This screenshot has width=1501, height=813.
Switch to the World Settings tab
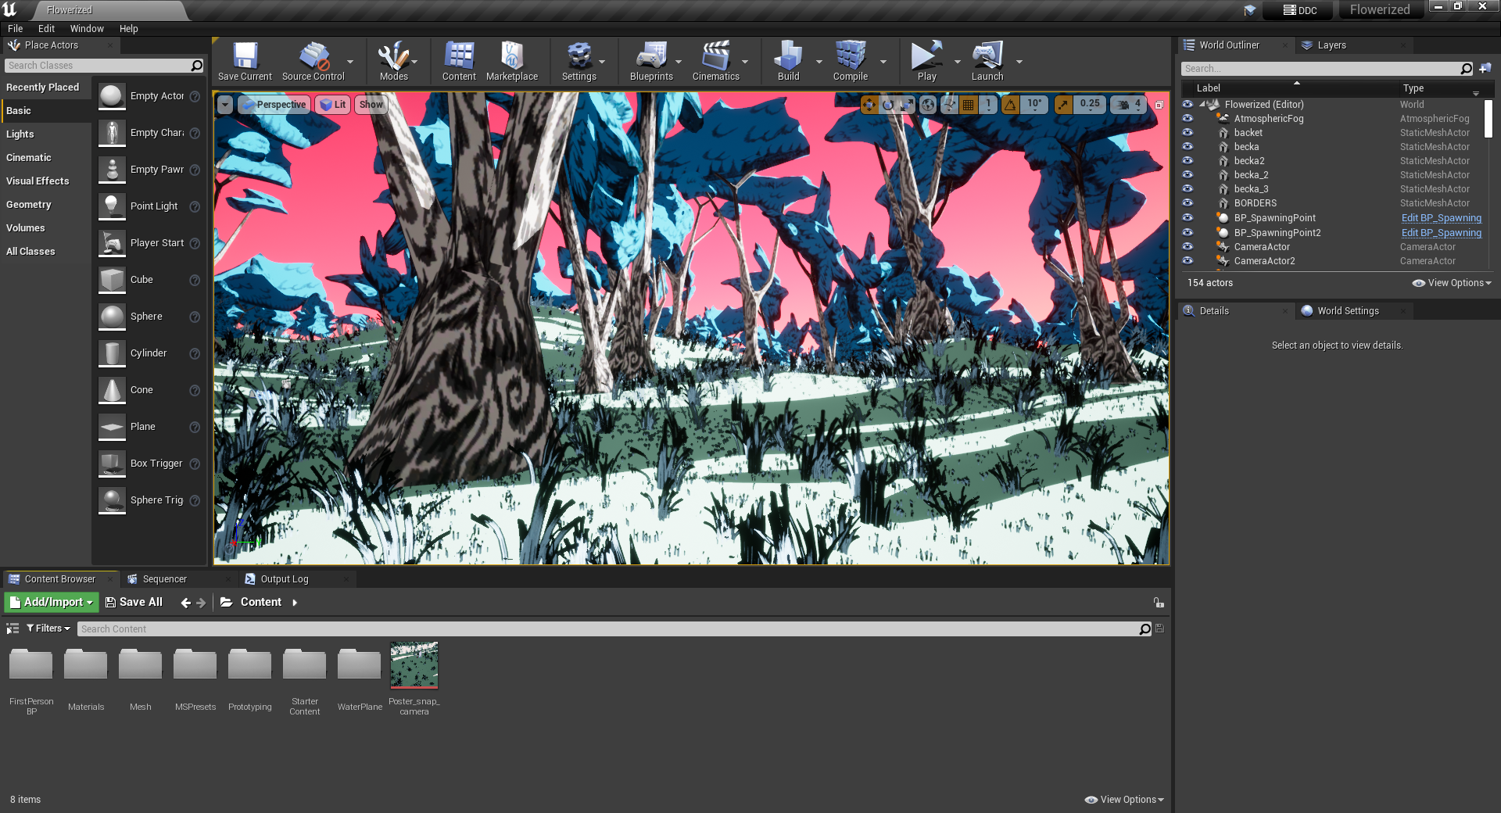coord(1348,311)
